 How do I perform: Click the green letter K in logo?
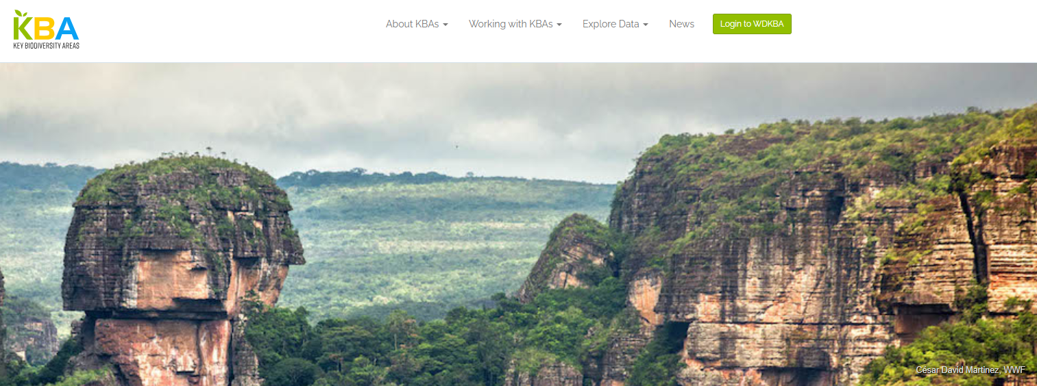point(23,29)
